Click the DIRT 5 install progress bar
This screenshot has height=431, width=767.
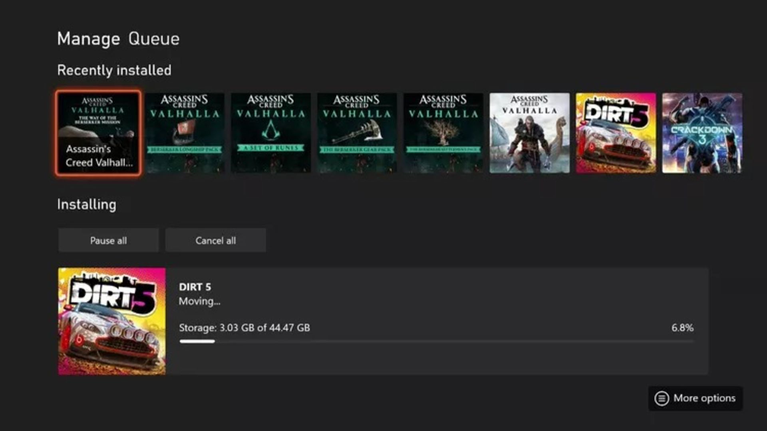coord(436,342)
